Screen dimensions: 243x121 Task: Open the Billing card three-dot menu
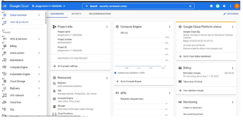tap(233, 68)
